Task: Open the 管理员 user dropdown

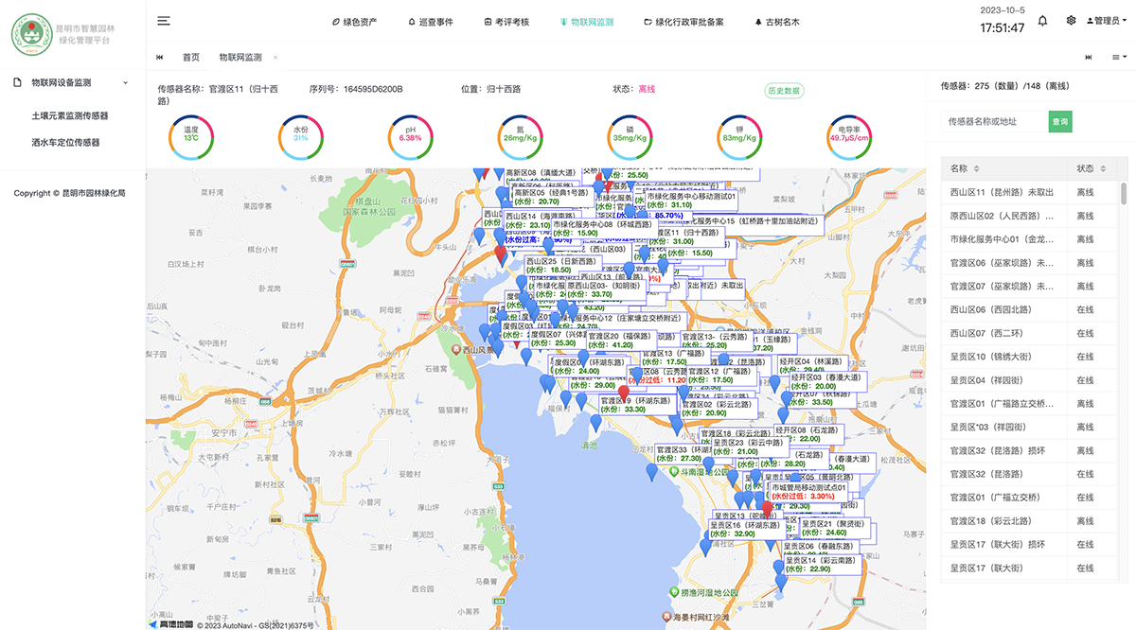Action: [x=1106, y=21]
